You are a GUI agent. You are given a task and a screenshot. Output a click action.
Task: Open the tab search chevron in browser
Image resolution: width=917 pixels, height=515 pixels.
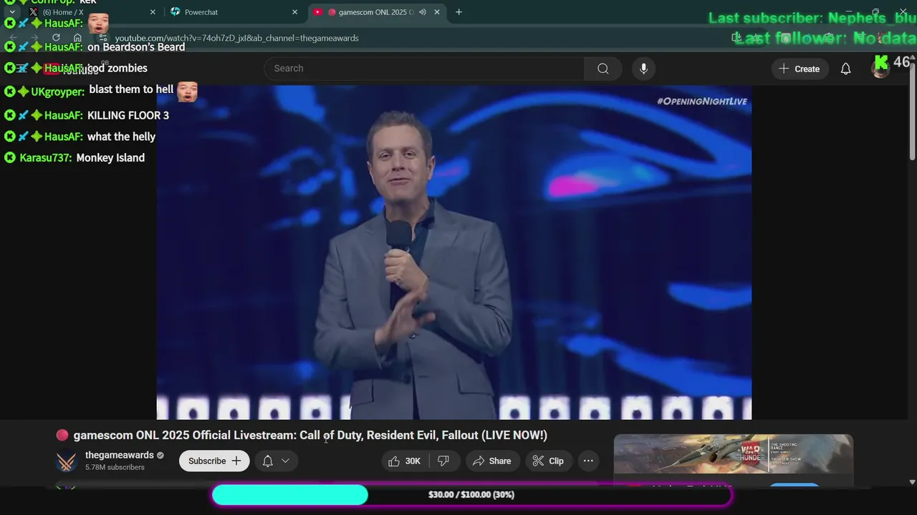tap(11, 12)
